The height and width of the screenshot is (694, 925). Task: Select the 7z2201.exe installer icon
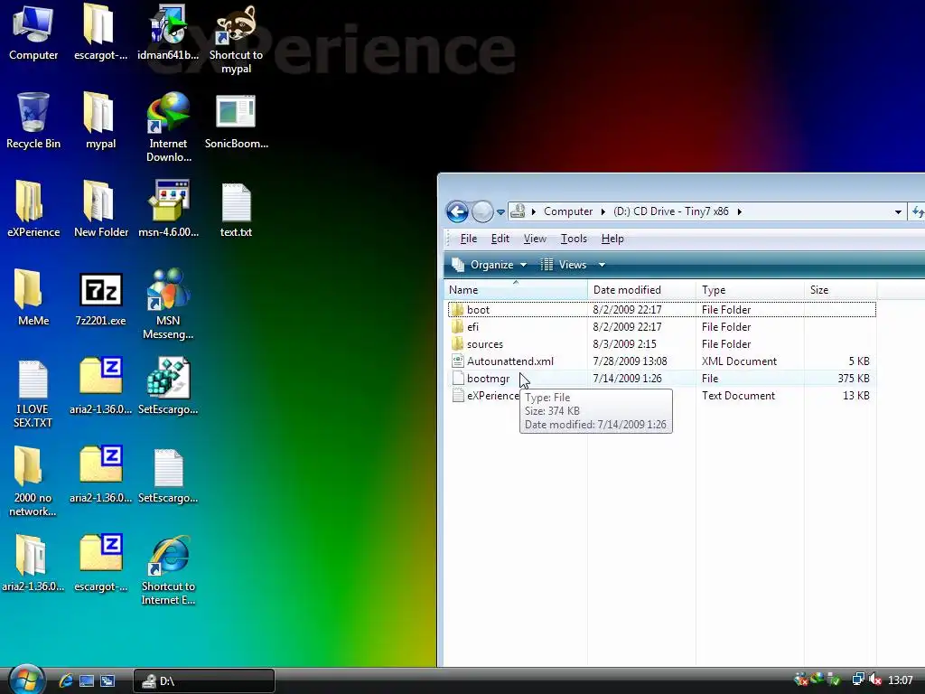[x=100, y=298]
